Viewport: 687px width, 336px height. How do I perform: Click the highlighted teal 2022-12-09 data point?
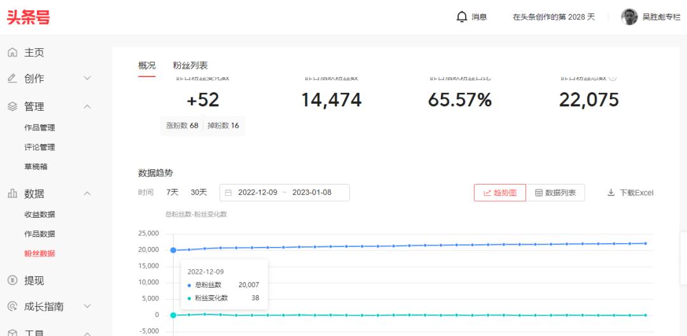(174, 315)
